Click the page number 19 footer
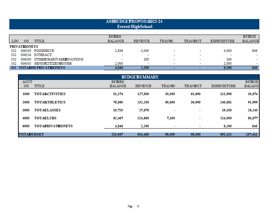Viewport: 277px width, 214px height. (138, 206)
